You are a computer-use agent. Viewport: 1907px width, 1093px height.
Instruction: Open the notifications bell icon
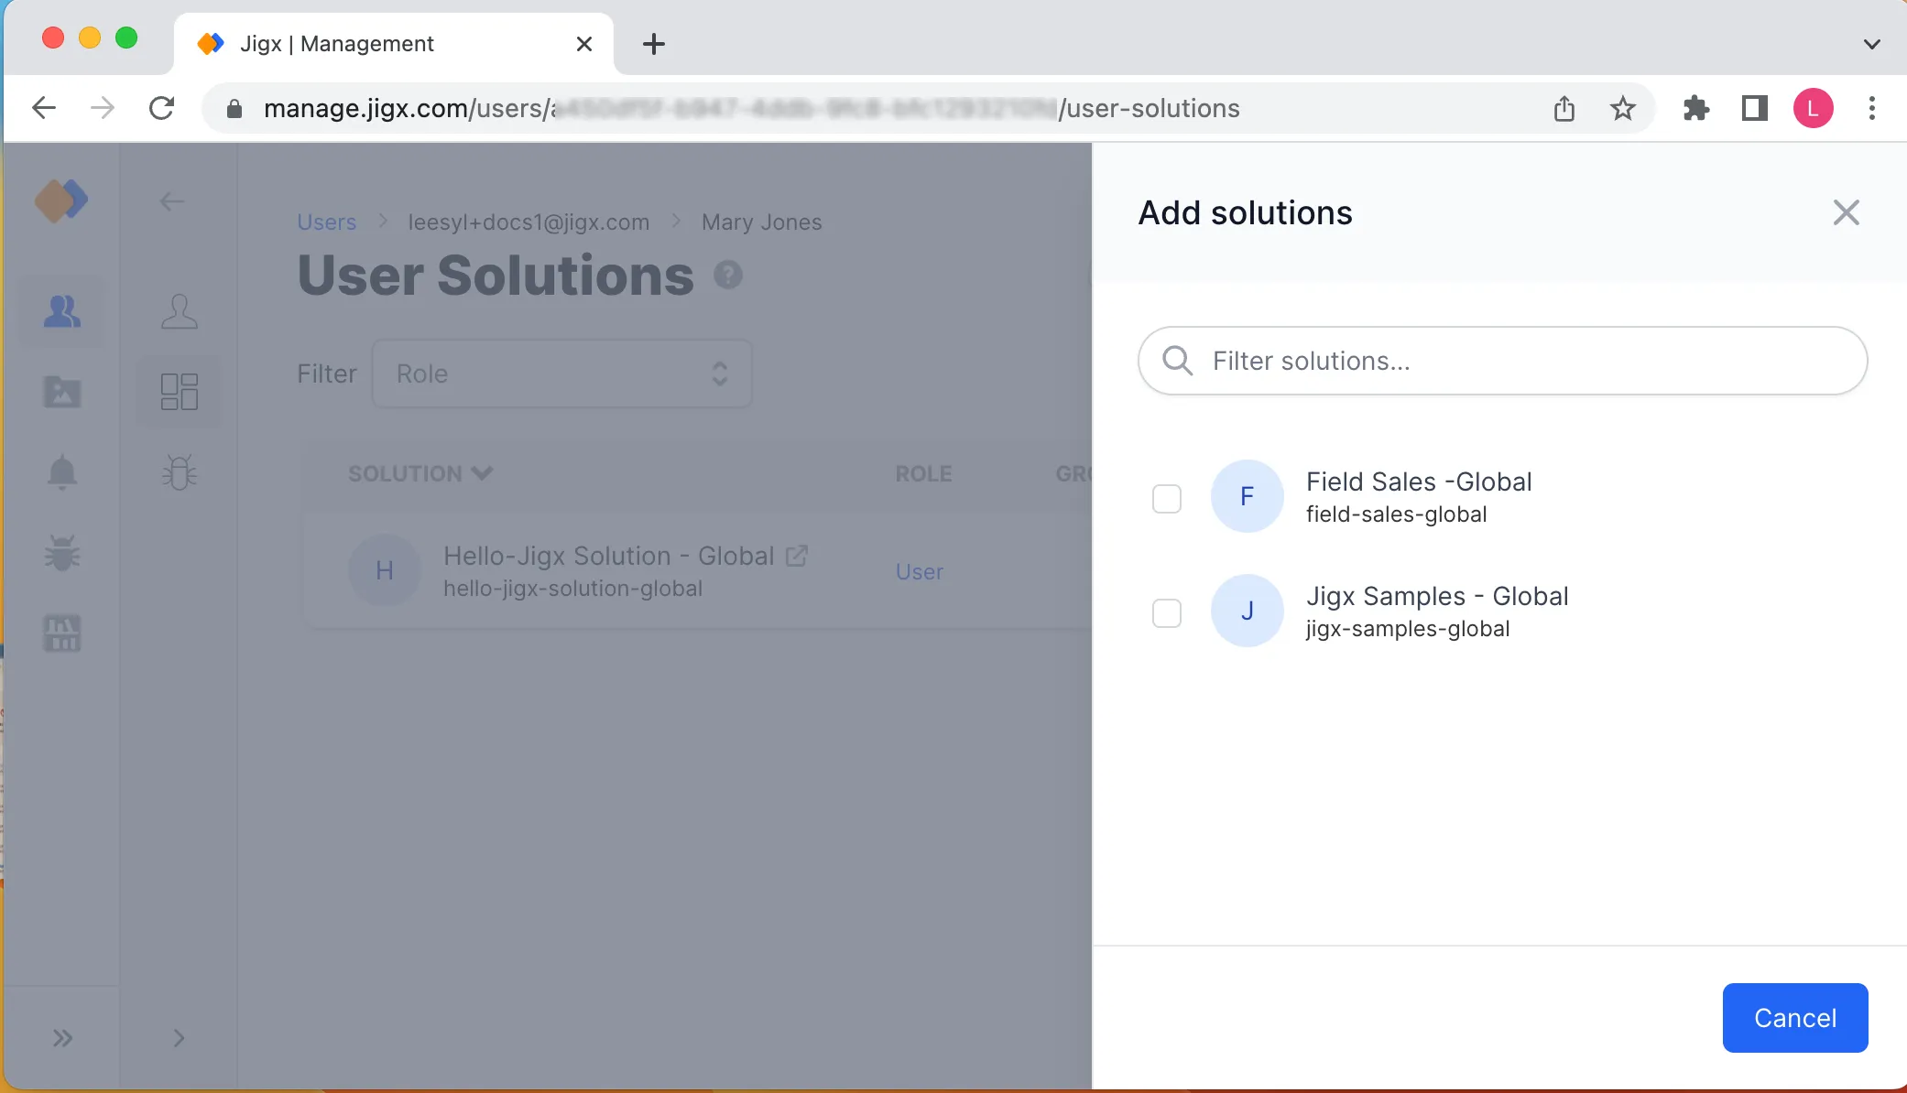(x=62, y=472)
